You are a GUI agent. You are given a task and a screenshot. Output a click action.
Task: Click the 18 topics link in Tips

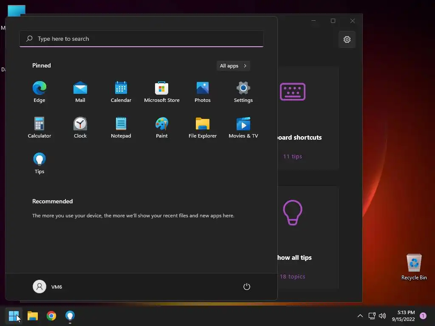[x=292, y=276]
